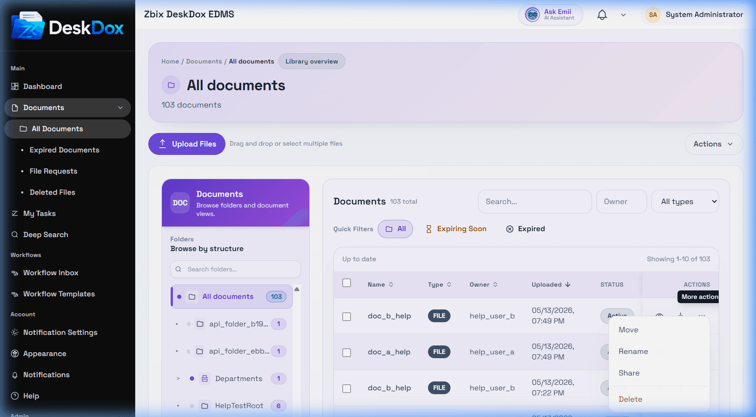Collapse the Documents sidebar section chevron
The height and width of the screenshot is (417, 756).
click(x=120, y=108)
